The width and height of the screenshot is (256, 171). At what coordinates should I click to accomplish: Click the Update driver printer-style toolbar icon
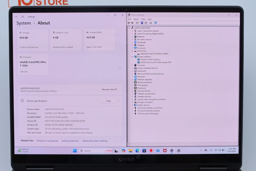pyautogui.click(x=151, y=23)
